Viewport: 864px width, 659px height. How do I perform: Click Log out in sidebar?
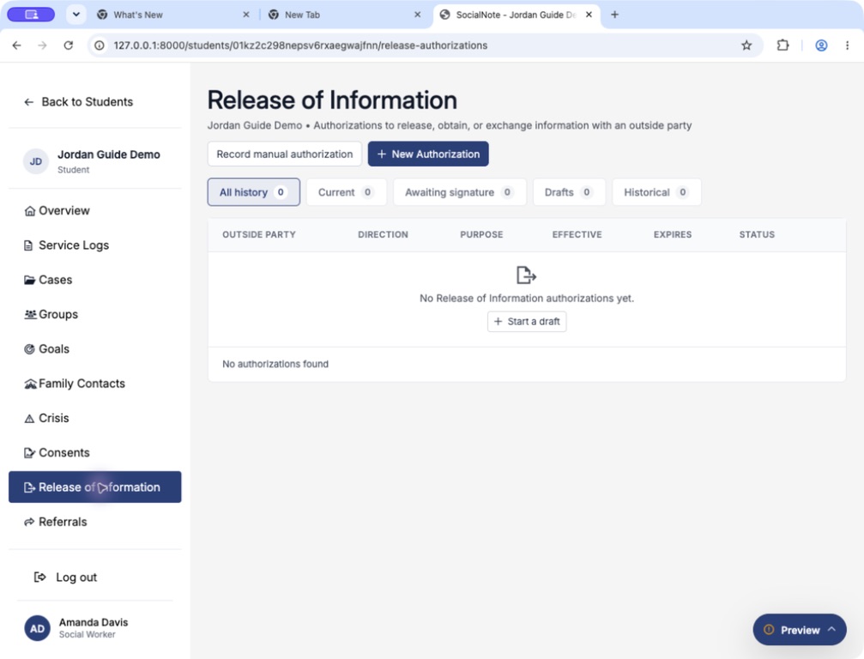point(65,577)
